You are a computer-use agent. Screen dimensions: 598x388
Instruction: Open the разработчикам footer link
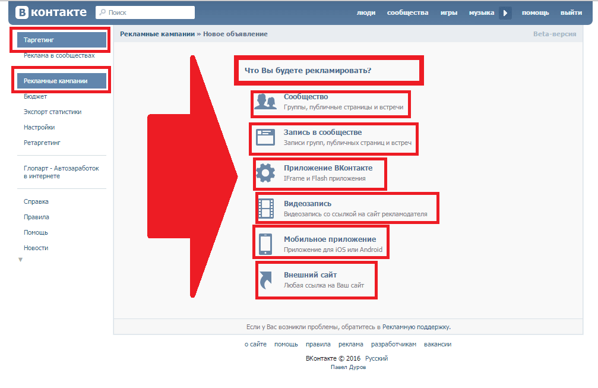coord(394,344)
